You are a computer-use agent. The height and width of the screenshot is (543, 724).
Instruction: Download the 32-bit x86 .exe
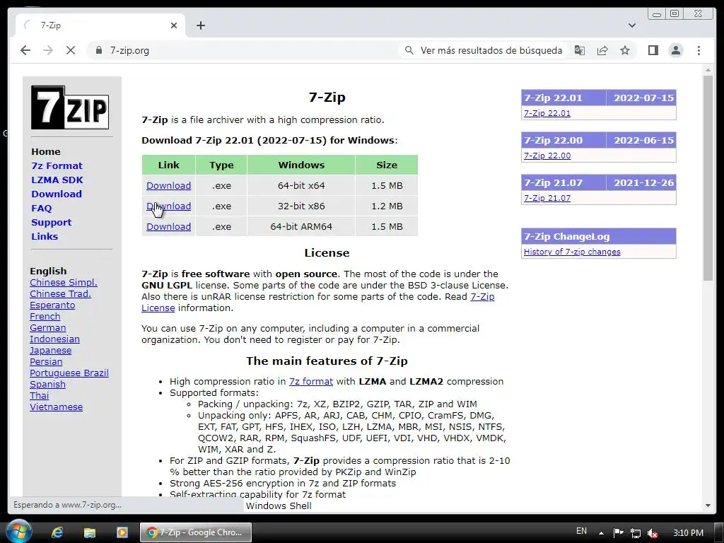[x=168, y=206]
